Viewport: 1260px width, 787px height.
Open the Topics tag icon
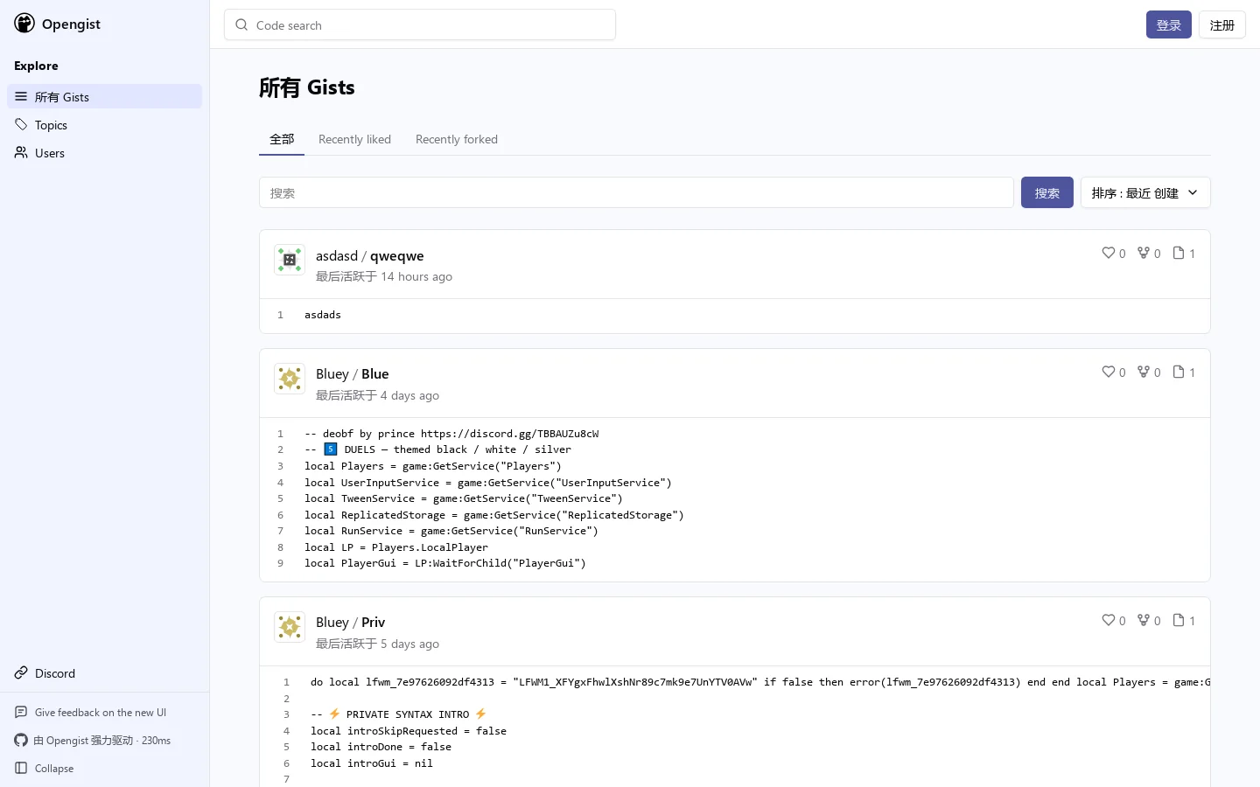click(21, 125)
